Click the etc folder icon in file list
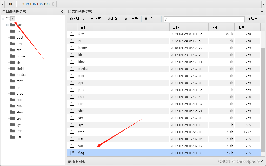Image resolution: width=266 pixels, height=166 pixels. point(72,41)
